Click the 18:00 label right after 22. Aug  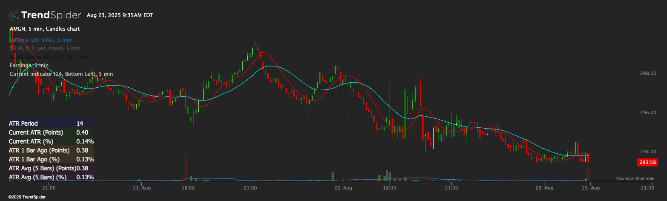(389, 188)
